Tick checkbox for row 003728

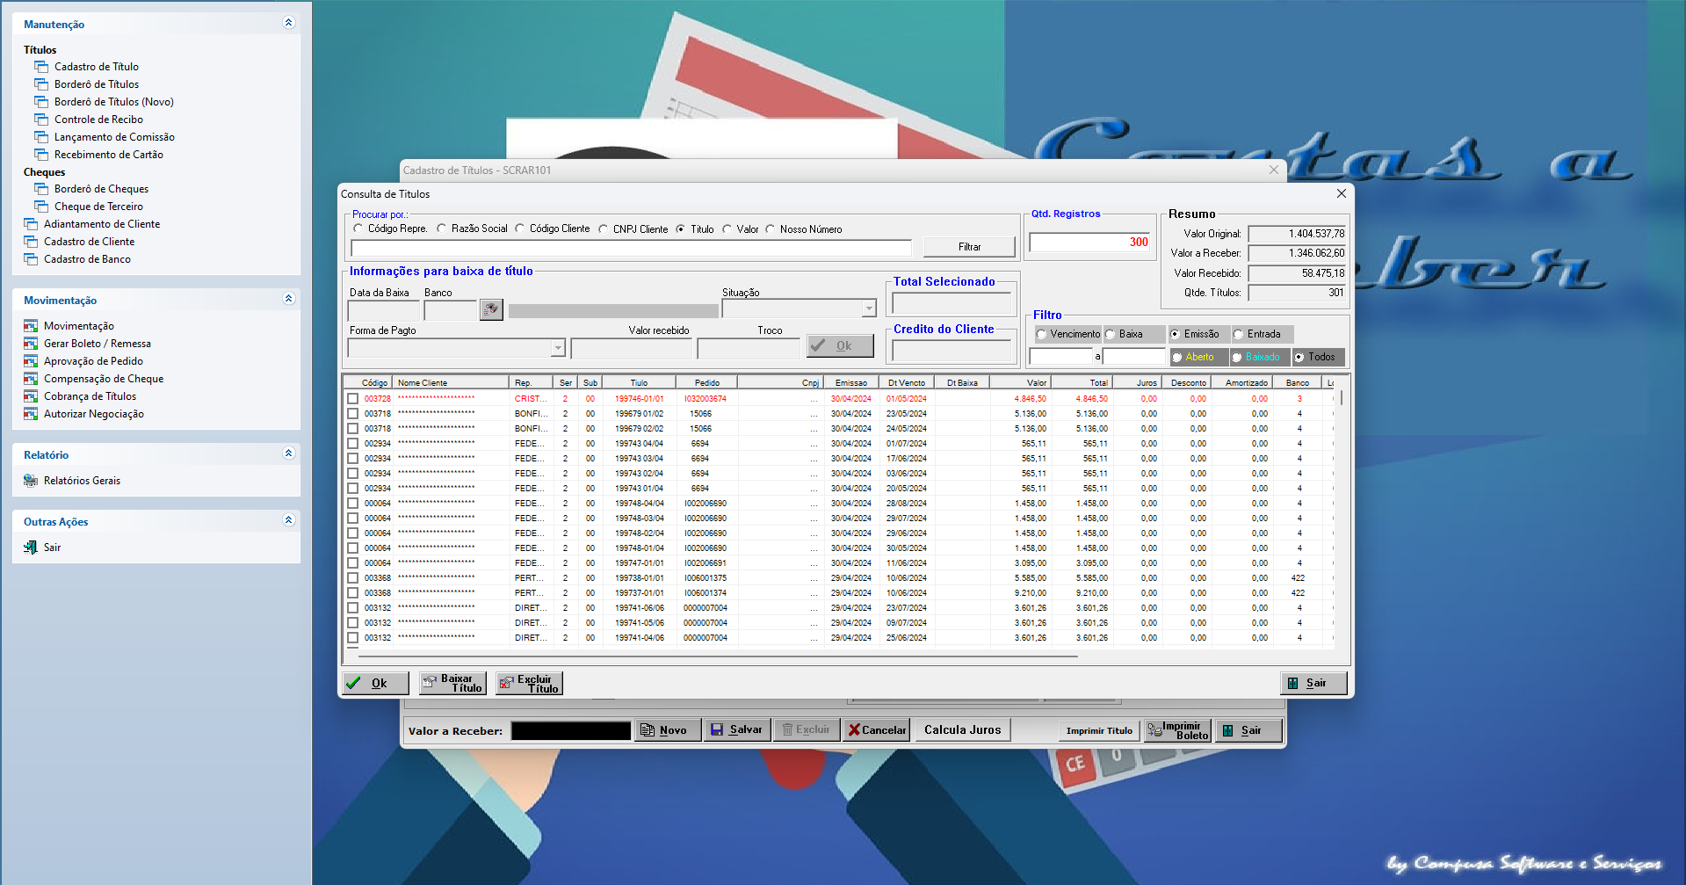click(x=353, y=399)
